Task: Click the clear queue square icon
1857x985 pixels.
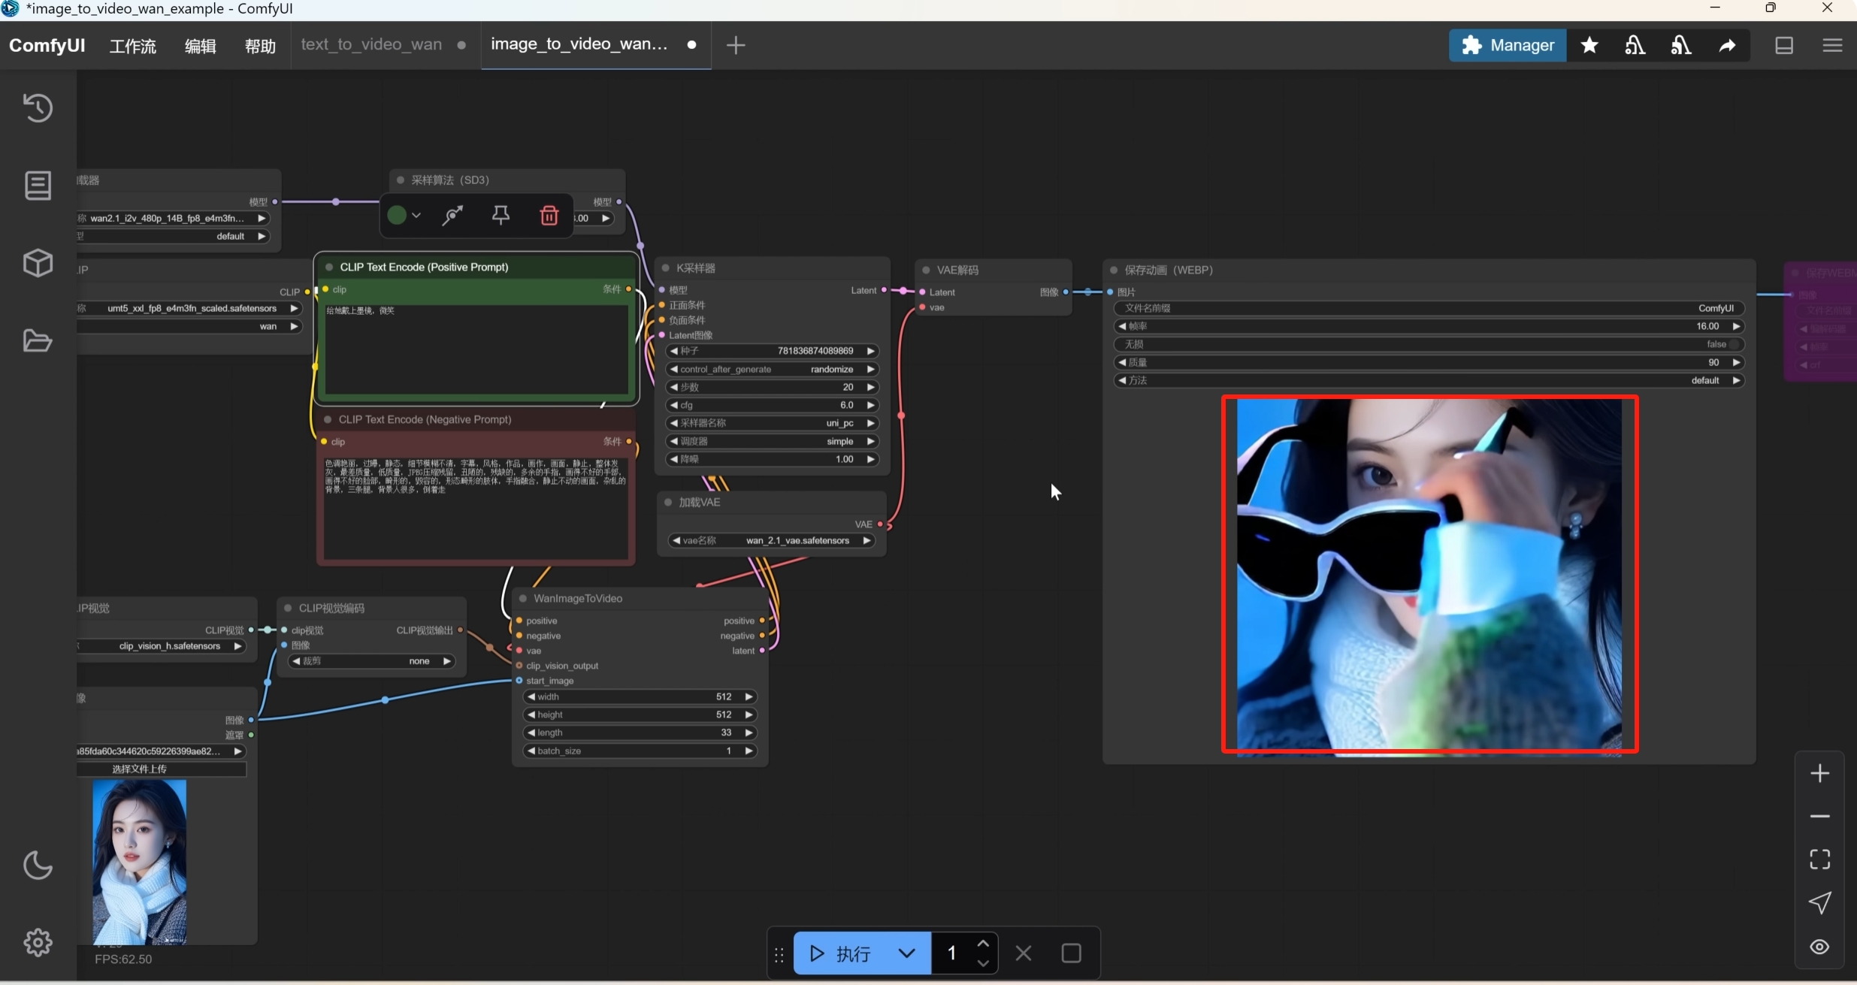Action: [x=1071, y=953]
